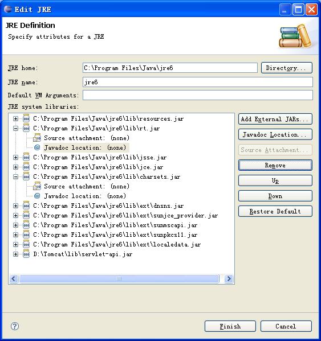Click the jar icon beside rt.jar

tap(26, 128)
